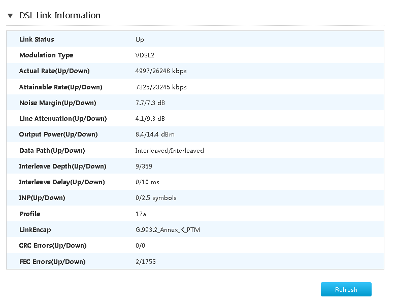Click the Output Power(Up/Down) label
This screenshot has height=303, width=396.
click(58, 134)
